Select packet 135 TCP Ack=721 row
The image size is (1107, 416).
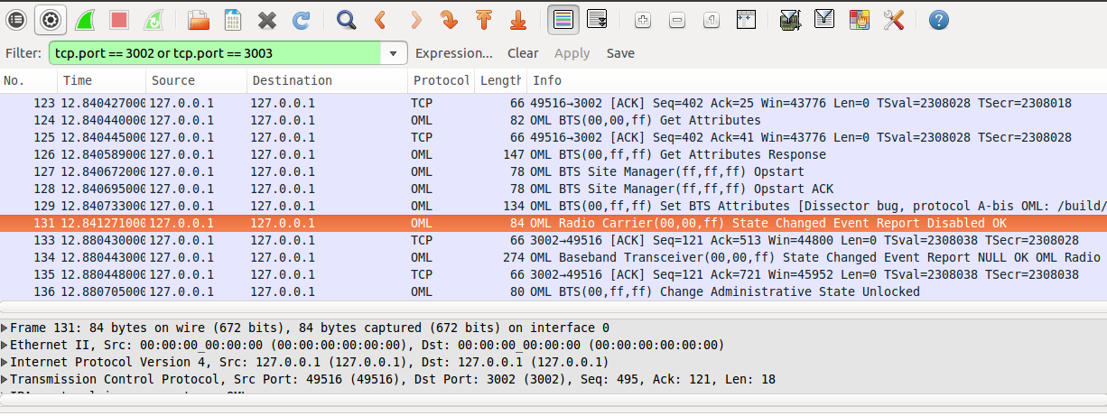(x=553, y=274)
